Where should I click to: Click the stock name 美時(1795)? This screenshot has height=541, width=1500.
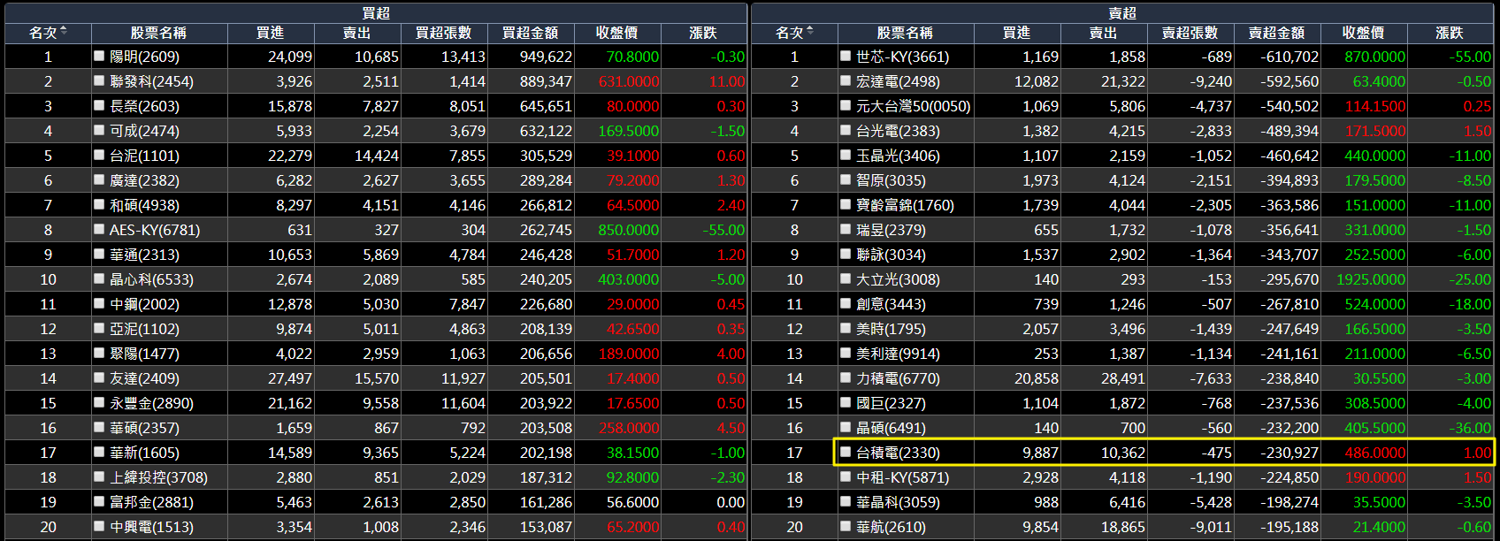click(x=891, y=329)
